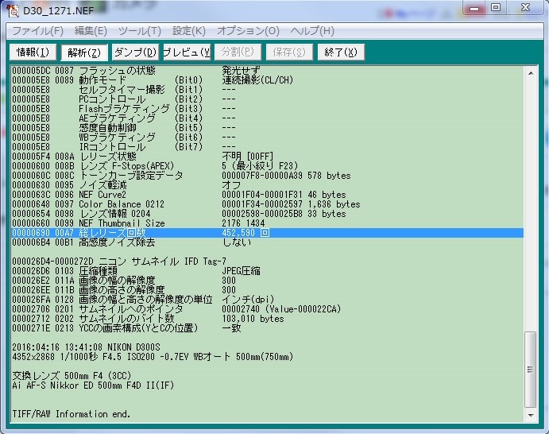Select the サムネイルへのポインタ row

[268, 309]
